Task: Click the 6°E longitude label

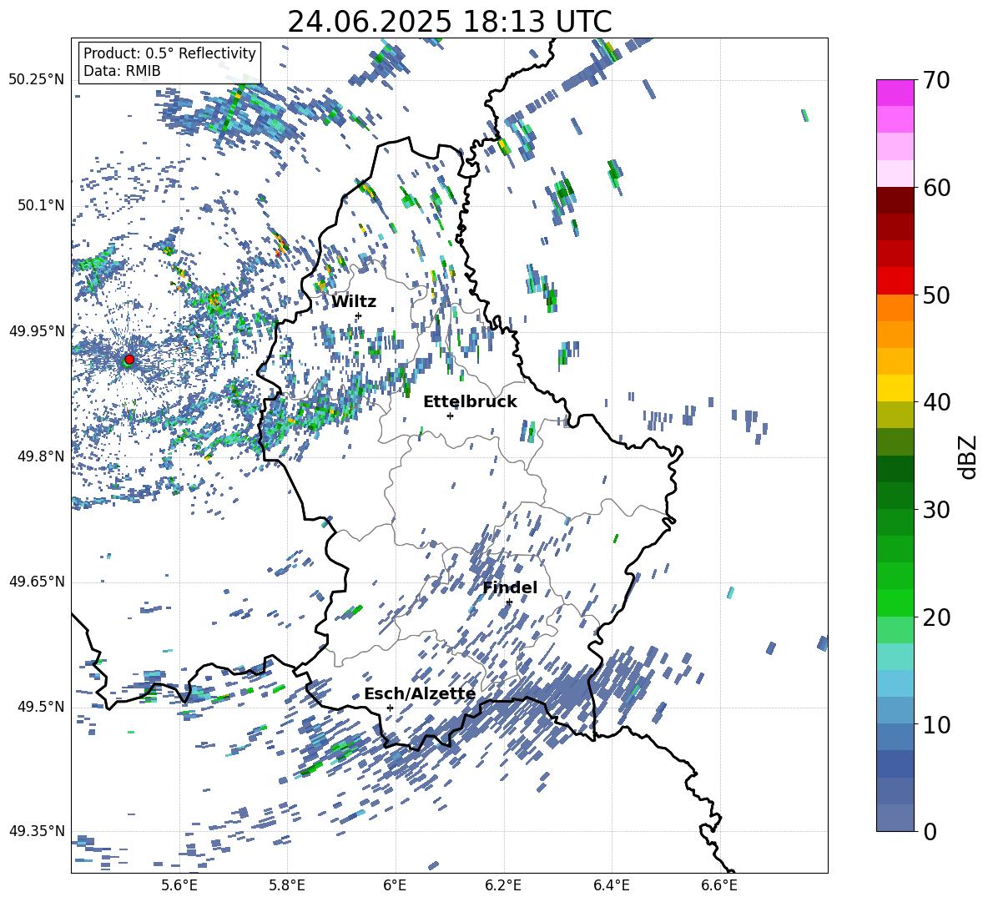Action: pos(395,885)
